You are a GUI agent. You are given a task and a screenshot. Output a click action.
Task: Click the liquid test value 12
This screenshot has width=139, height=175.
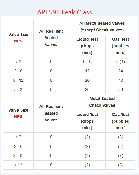(x=87, y=71)
